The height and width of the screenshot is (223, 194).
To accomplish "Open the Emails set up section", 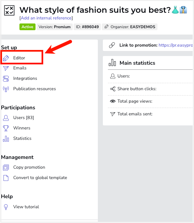I will [20, 68].
